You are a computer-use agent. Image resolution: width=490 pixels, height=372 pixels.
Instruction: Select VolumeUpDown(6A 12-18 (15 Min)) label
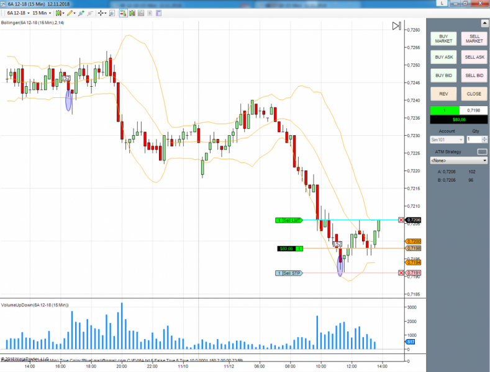coord(35,305)
